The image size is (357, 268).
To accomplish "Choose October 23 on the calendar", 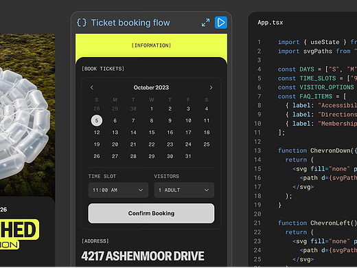I will (170, 144).
